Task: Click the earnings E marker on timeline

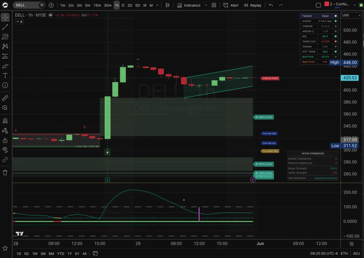Action: [108, 180]
